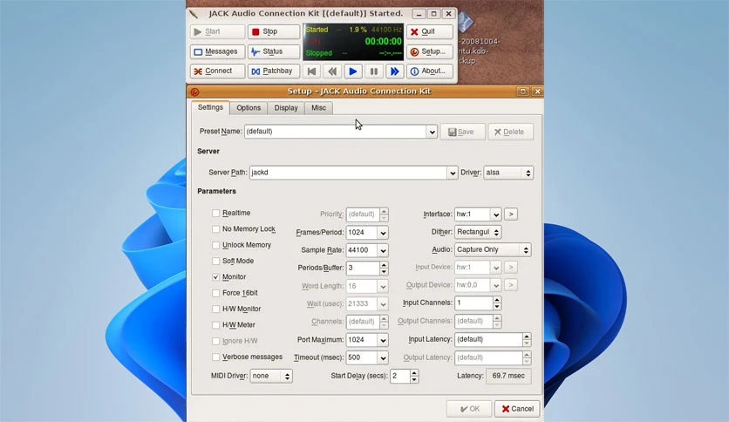The image size is (729, 422).
Task: Enable H/W Meter checkbox
Action: (215, 325)
